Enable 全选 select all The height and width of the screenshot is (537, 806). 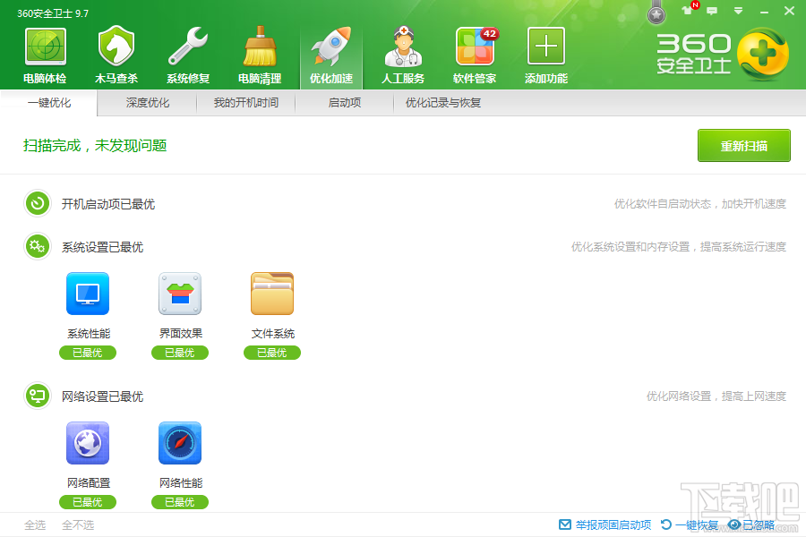(34, 526)
